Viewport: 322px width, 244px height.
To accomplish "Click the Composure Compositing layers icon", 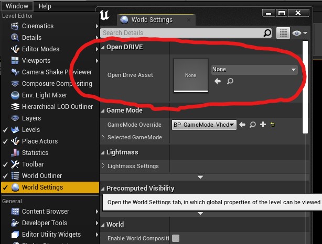I will [x=15, y=84].
